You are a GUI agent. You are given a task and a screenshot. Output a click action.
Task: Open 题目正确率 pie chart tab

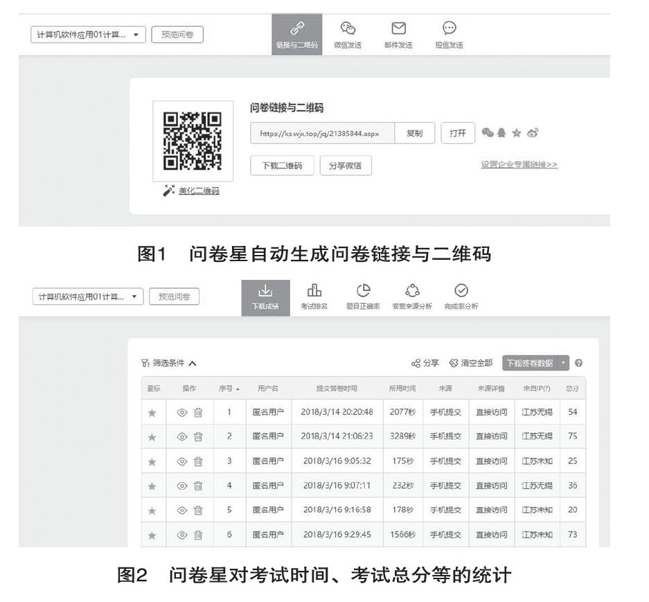pos(363,298)
